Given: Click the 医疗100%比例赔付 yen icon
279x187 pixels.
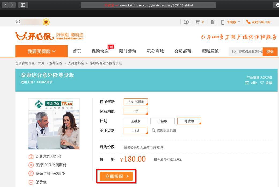Looking at the screenshot, I should point(31,165).
